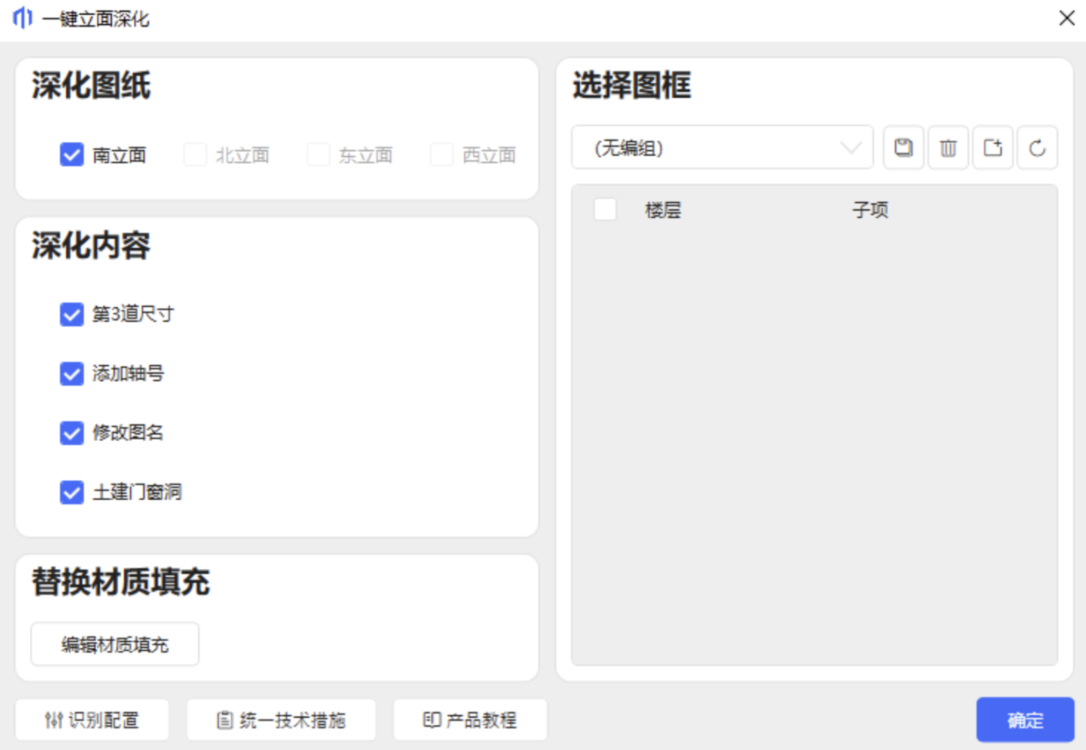Open the (无编组) group dropdown
This screenshot has height=750, width=1086.
(x=722, y=148)
